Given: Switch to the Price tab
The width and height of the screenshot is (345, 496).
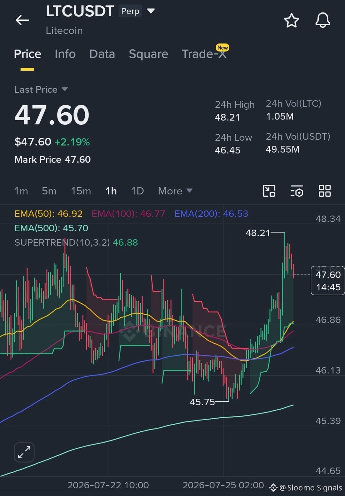Looking at the screenshot, I should click(27, 54).
